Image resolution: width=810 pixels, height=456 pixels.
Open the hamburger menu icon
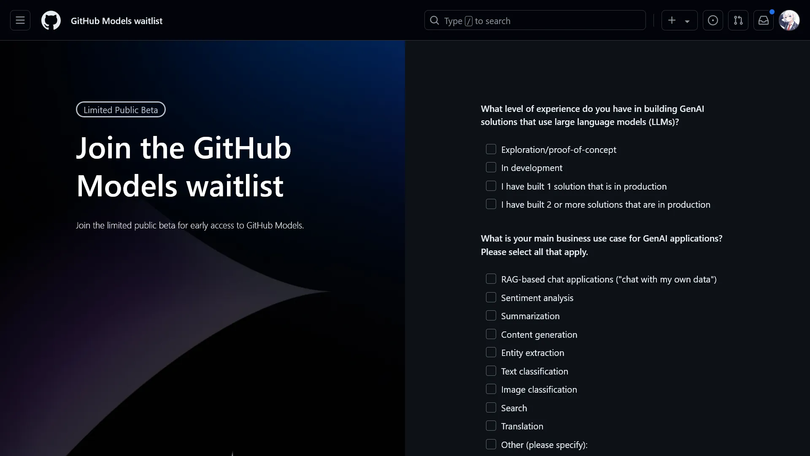pyautogui.click(x=19, y=21)
